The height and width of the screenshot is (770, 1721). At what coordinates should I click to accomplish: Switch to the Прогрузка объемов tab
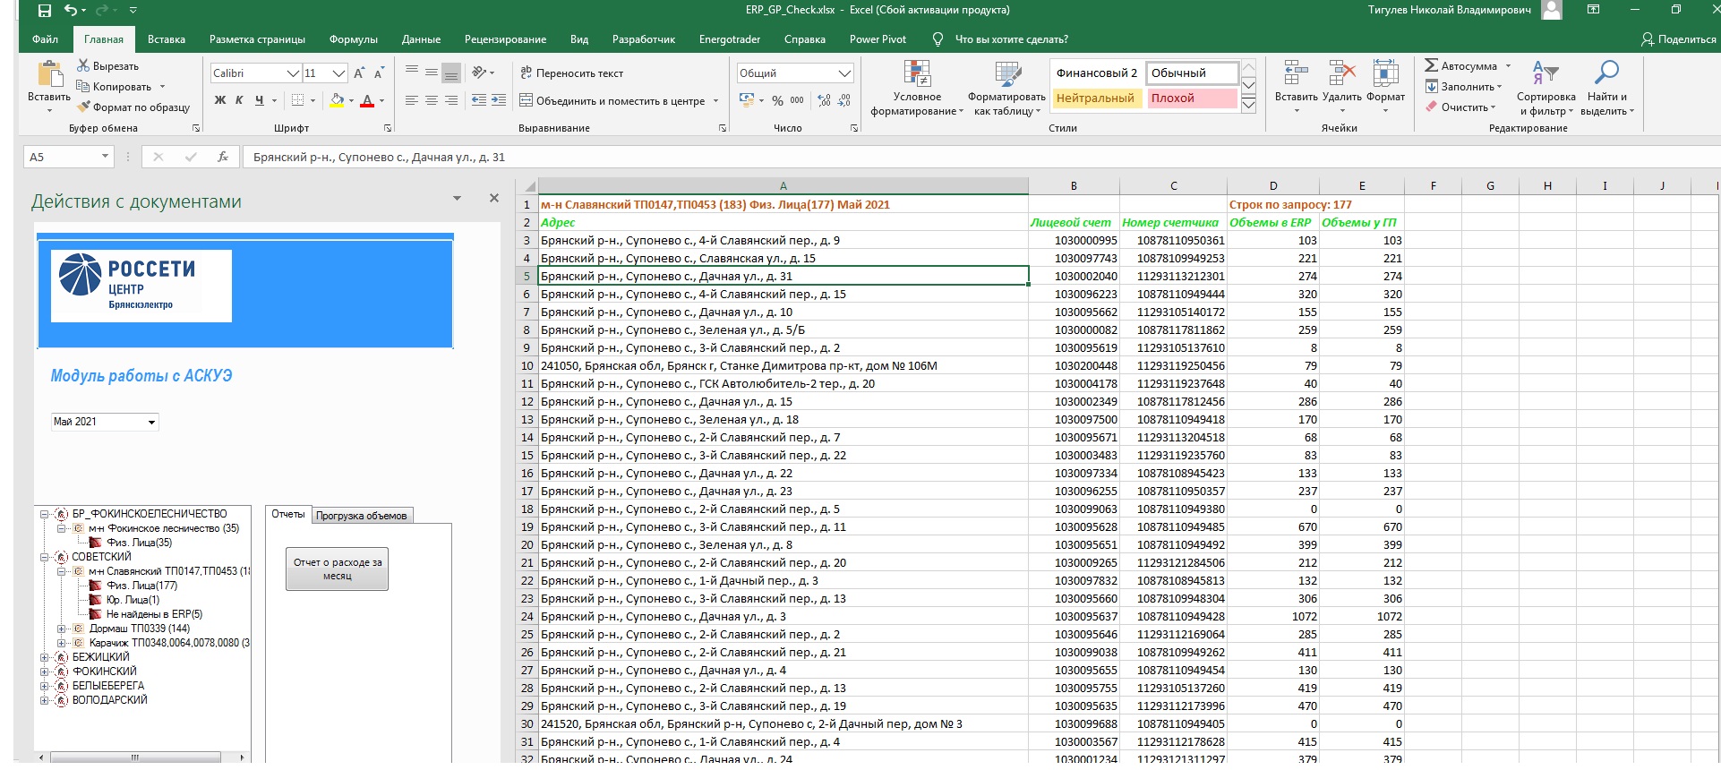[x=361, y=516]
